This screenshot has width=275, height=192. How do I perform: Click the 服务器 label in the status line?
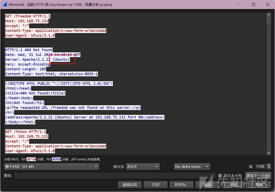pos(57,159)
